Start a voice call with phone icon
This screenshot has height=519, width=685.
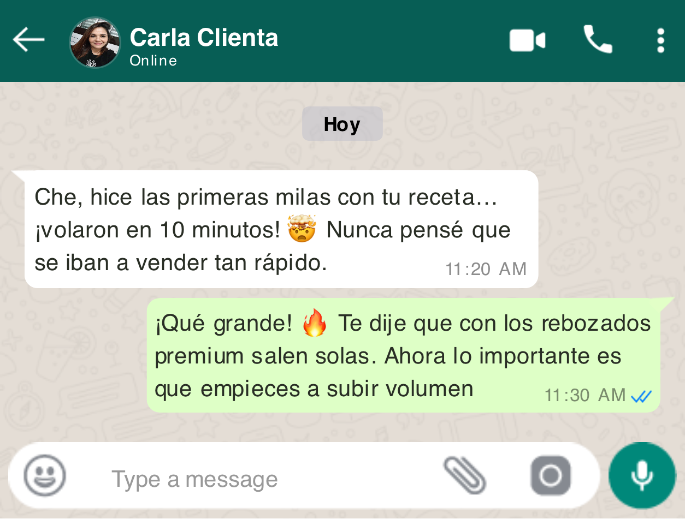coord(598,39)
